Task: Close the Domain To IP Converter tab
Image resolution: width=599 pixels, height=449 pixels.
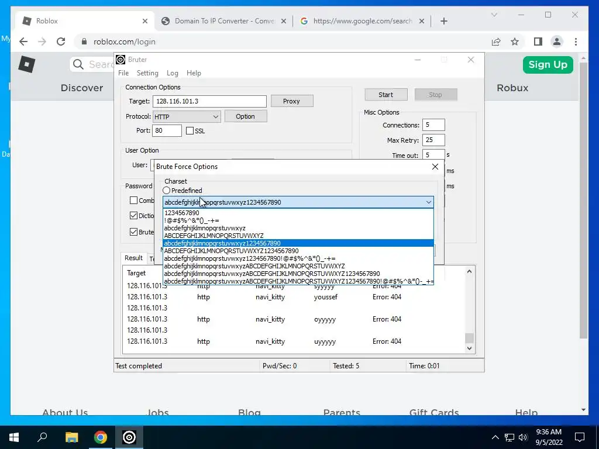Action: (x=284, y=21)
